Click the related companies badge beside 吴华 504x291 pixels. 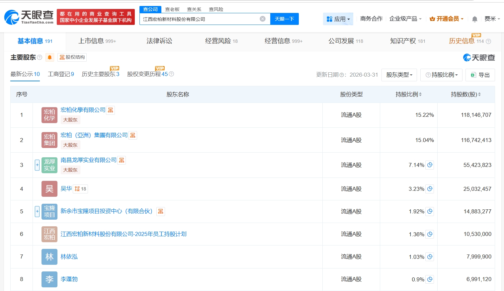(x=80, y=189)
